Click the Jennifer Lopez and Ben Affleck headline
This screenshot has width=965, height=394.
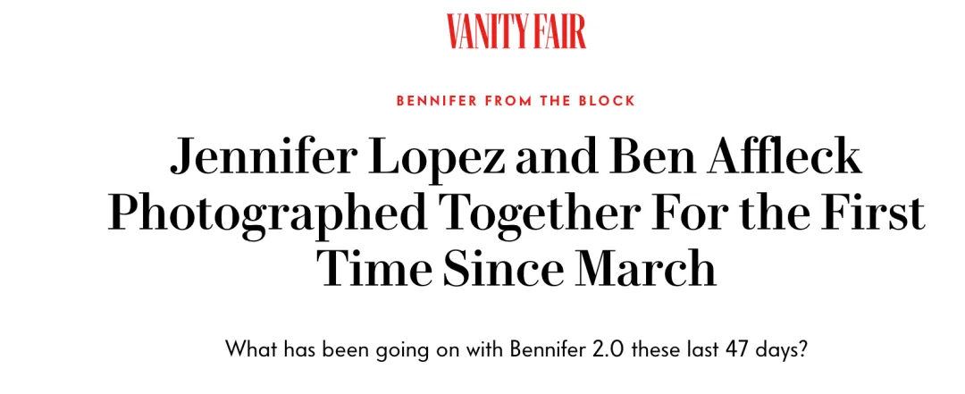click(516, 212)
